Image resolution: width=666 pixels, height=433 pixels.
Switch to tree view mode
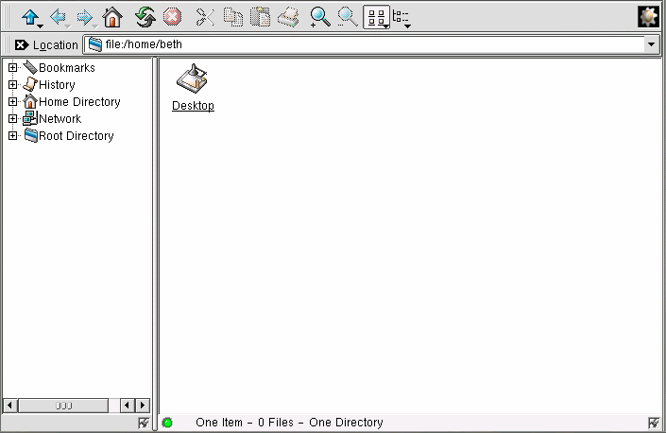[x=401, y=16]
